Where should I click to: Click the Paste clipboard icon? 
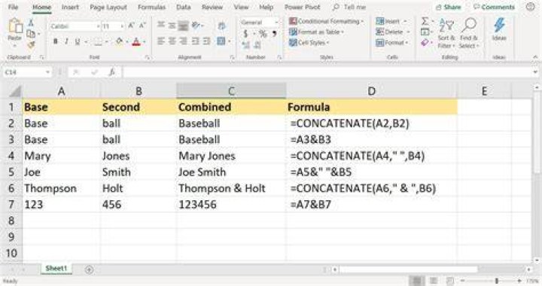[x=15, y=26]
